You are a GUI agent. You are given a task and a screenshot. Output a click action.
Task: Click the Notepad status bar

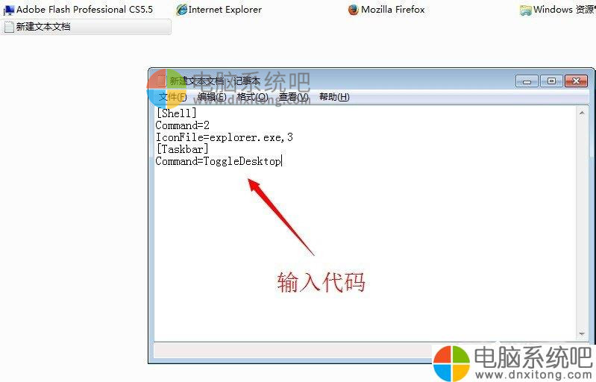pos(292,350)
